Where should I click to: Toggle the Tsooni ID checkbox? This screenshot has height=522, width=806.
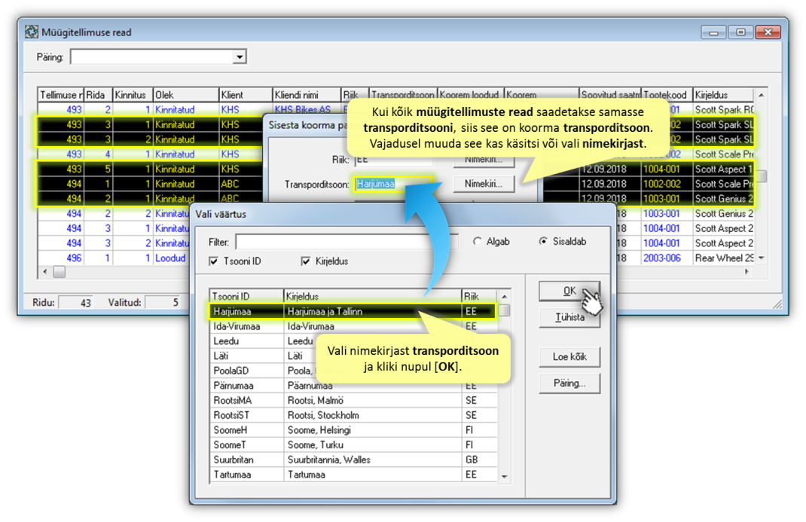214,261
